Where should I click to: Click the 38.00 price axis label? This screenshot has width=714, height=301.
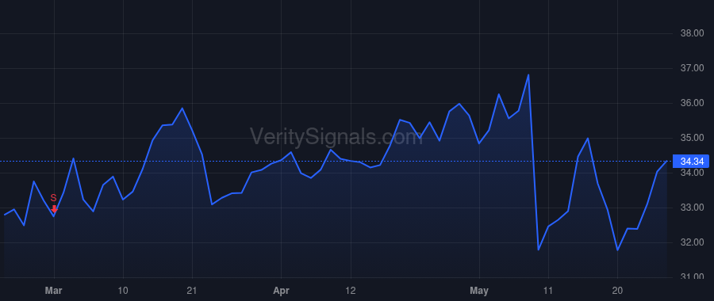(692, 33)
